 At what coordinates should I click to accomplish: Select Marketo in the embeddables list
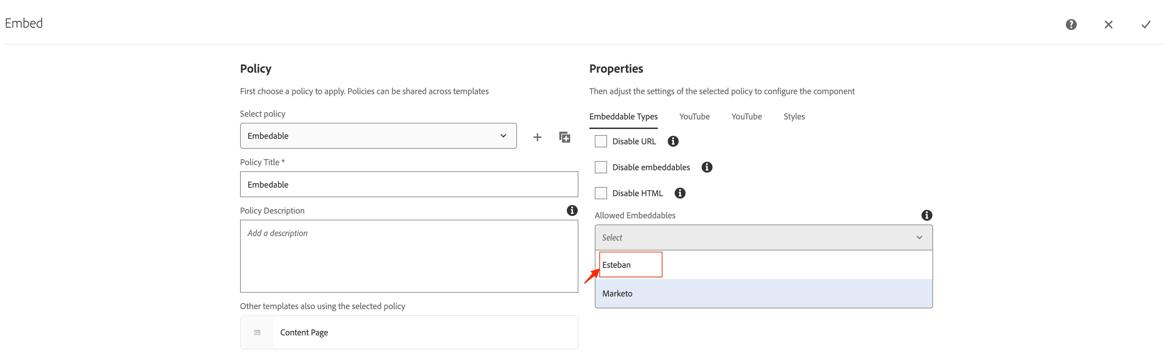click(x=617, y=293)
